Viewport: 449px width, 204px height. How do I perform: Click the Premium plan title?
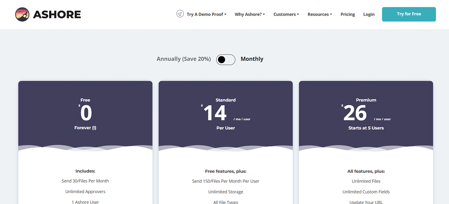click(366, 100)
